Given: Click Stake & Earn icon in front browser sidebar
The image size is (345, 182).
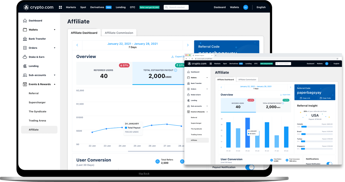Looking at the screenshot, I should click(x=188, y=95).
